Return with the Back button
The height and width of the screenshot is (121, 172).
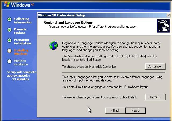coord(115,111)
